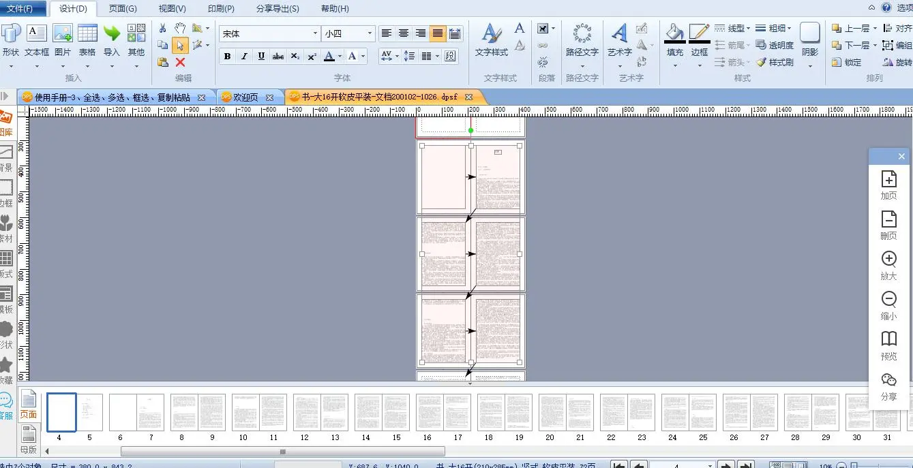Viewport: 913px width, 468px height.
Task: Click the 锁定 lock button
Action: pyautogui.click(x=846, y=63)
